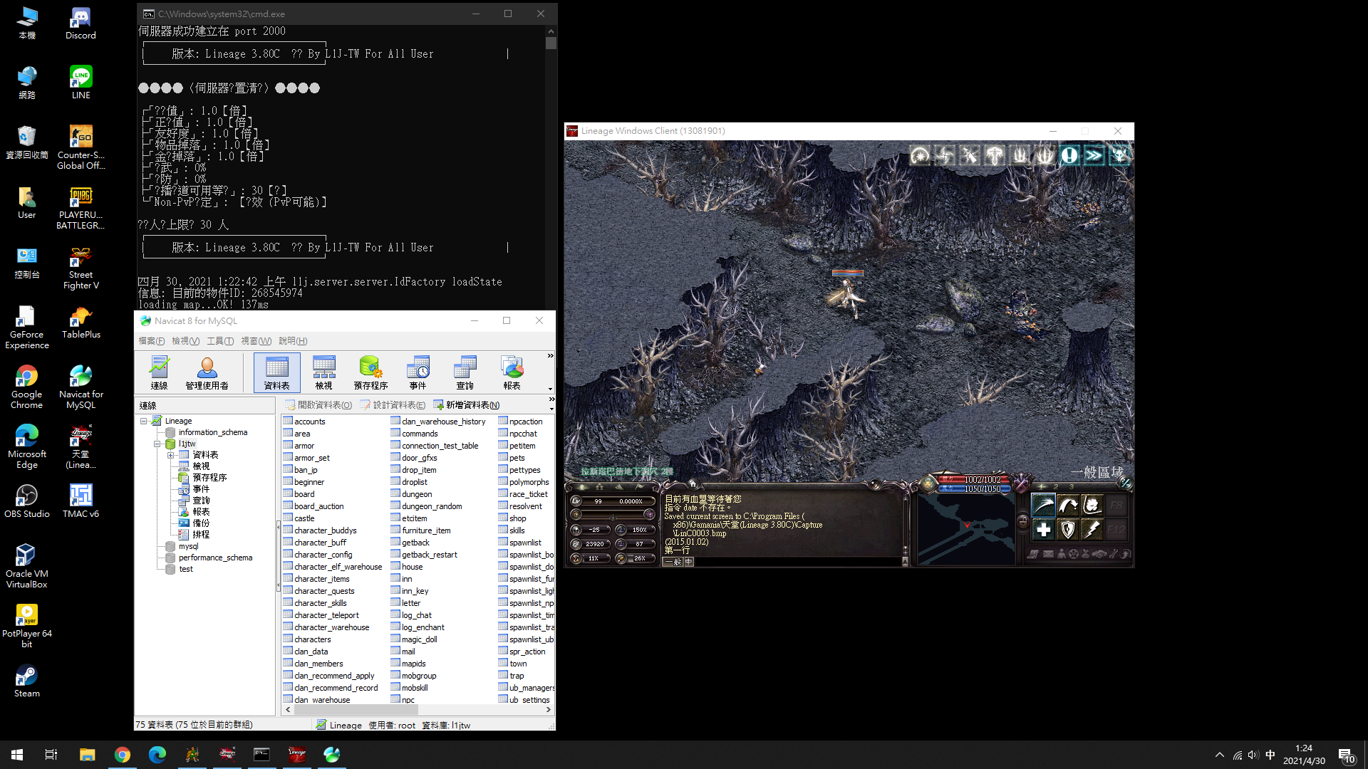Open TablePlus desktop shortcut

click(x=81, y=323)
